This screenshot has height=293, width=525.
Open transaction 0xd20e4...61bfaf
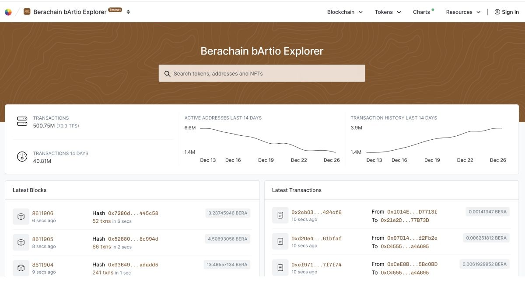click(x=316, y=239)
